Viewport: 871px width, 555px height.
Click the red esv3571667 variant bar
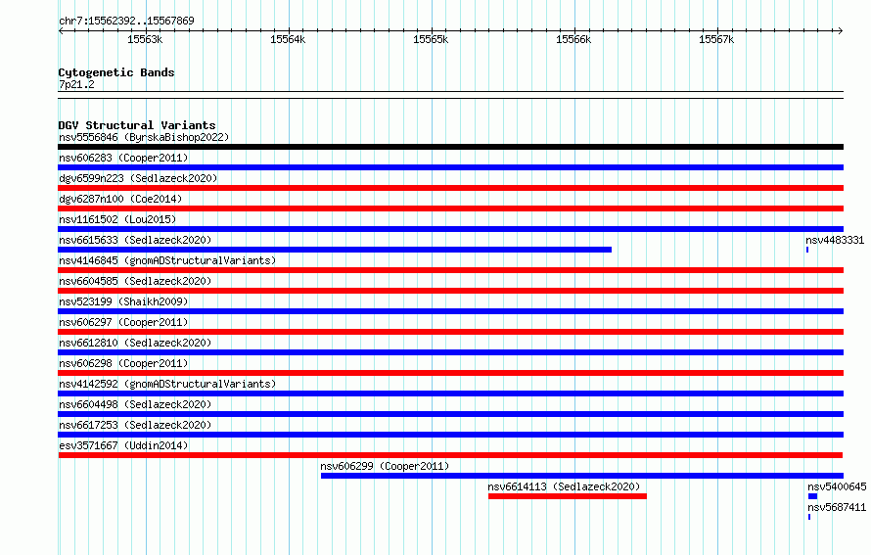tap(450, 455)
